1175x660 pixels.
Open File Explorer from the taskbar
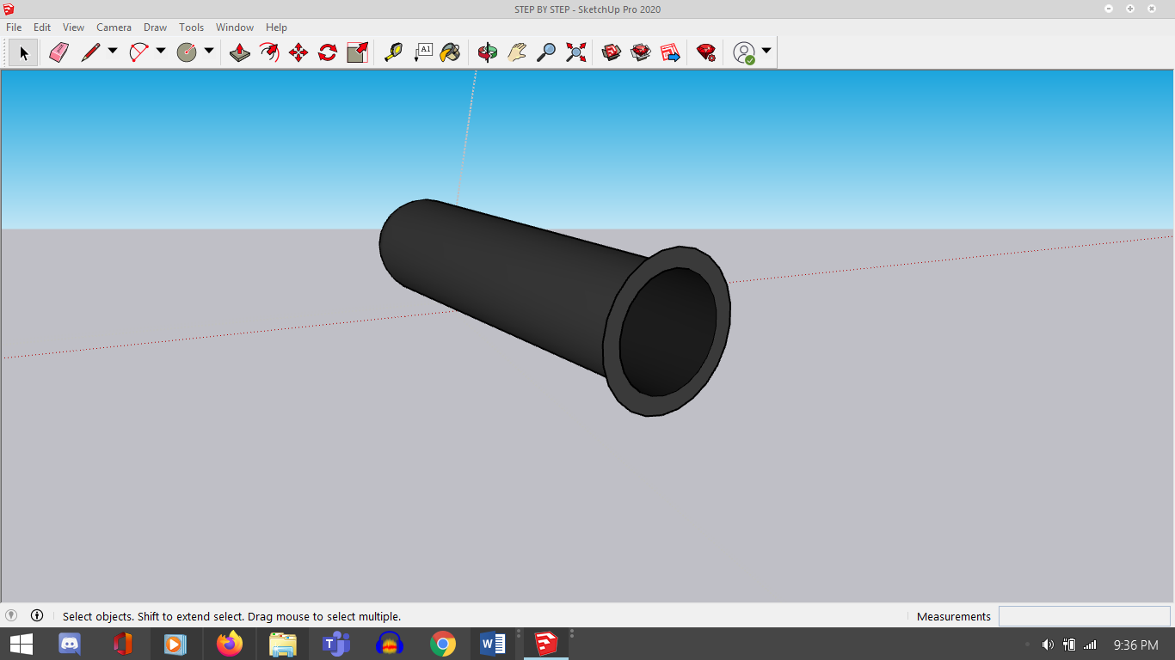click(x=283, y=644)
